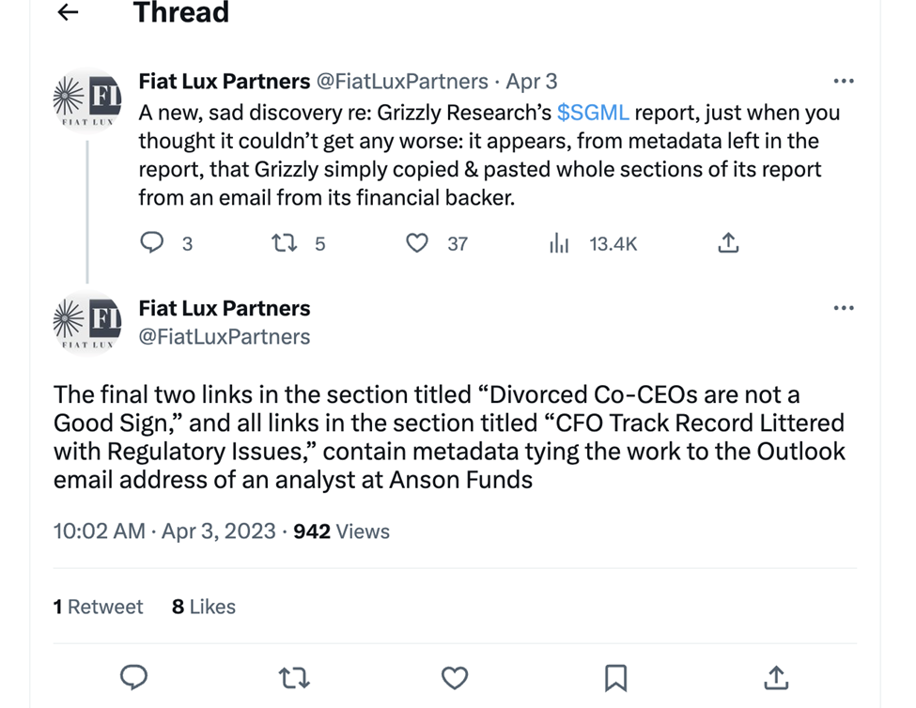This screenshot has height=708, width=916.
Task: View the 1 Retweet list
Action: [99, 607]
